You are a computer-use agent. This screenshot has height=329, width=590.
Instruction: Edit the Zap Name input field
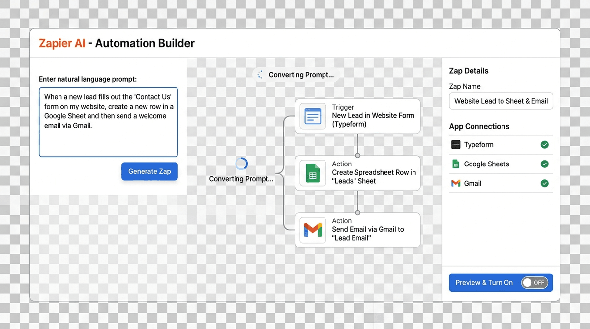coord(501,101)
